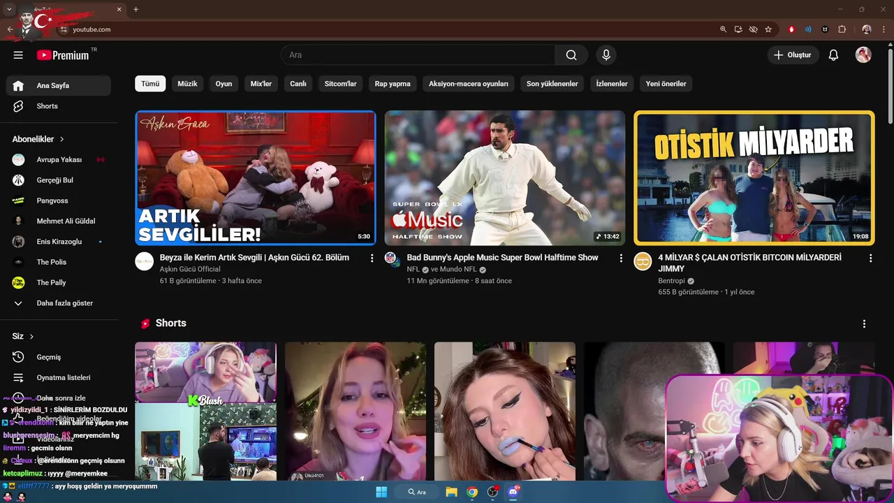Open options for Otistik Bitcoin Milyarderi video

point(870,258)
